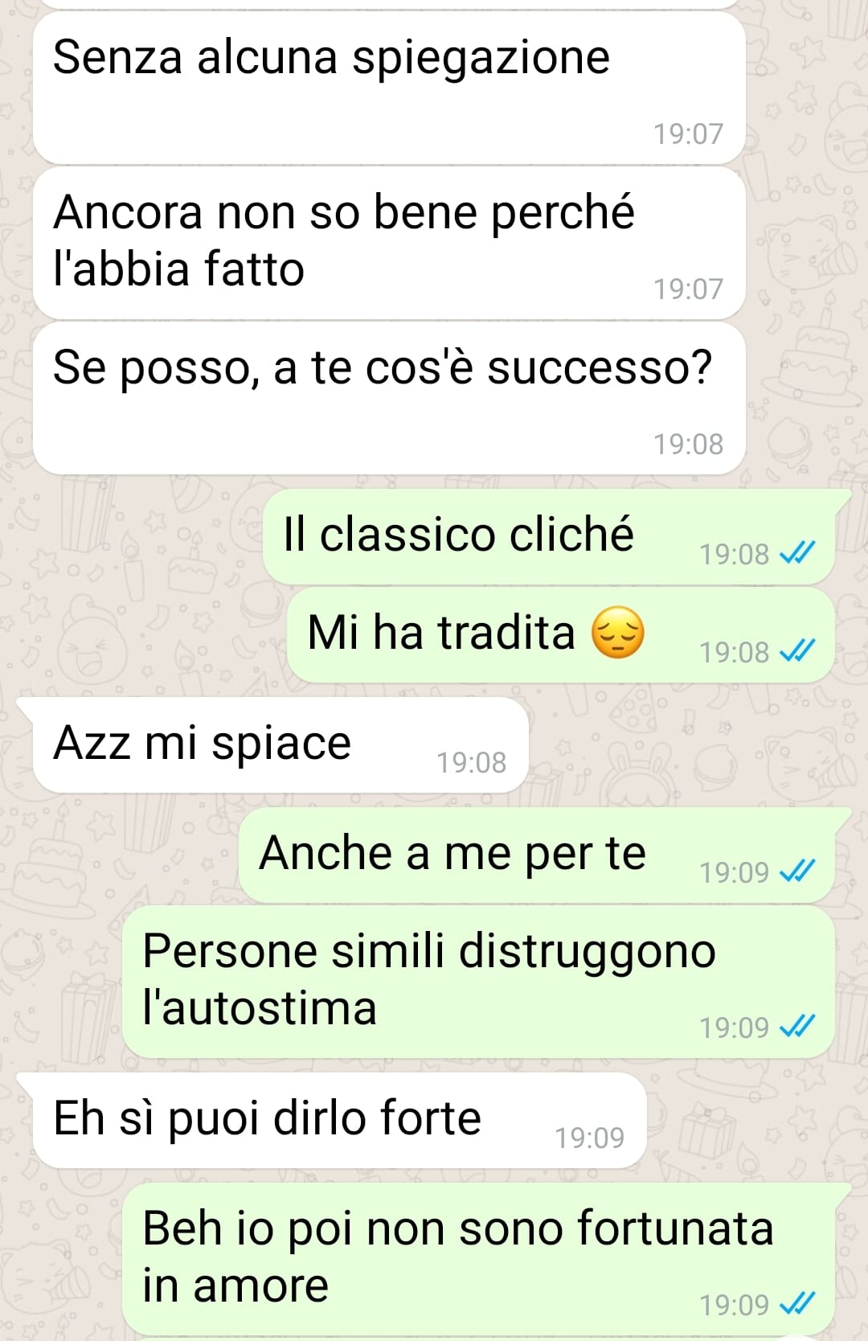This screenshot has width=868, height=1341.
Task: Select 'Ancora non so bene perché l'abbia fatto' message
Action: pyautogui.click(x=389, y=243)
